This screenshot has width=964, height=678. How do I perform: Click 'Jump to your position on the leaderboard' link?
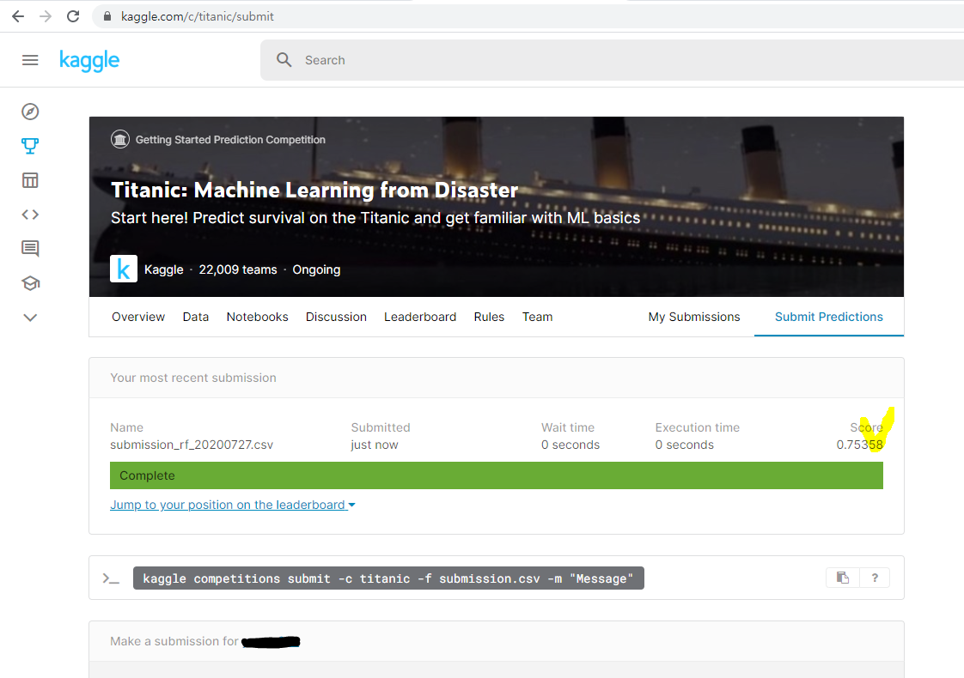pyautogui.click(x=228, y=505)
